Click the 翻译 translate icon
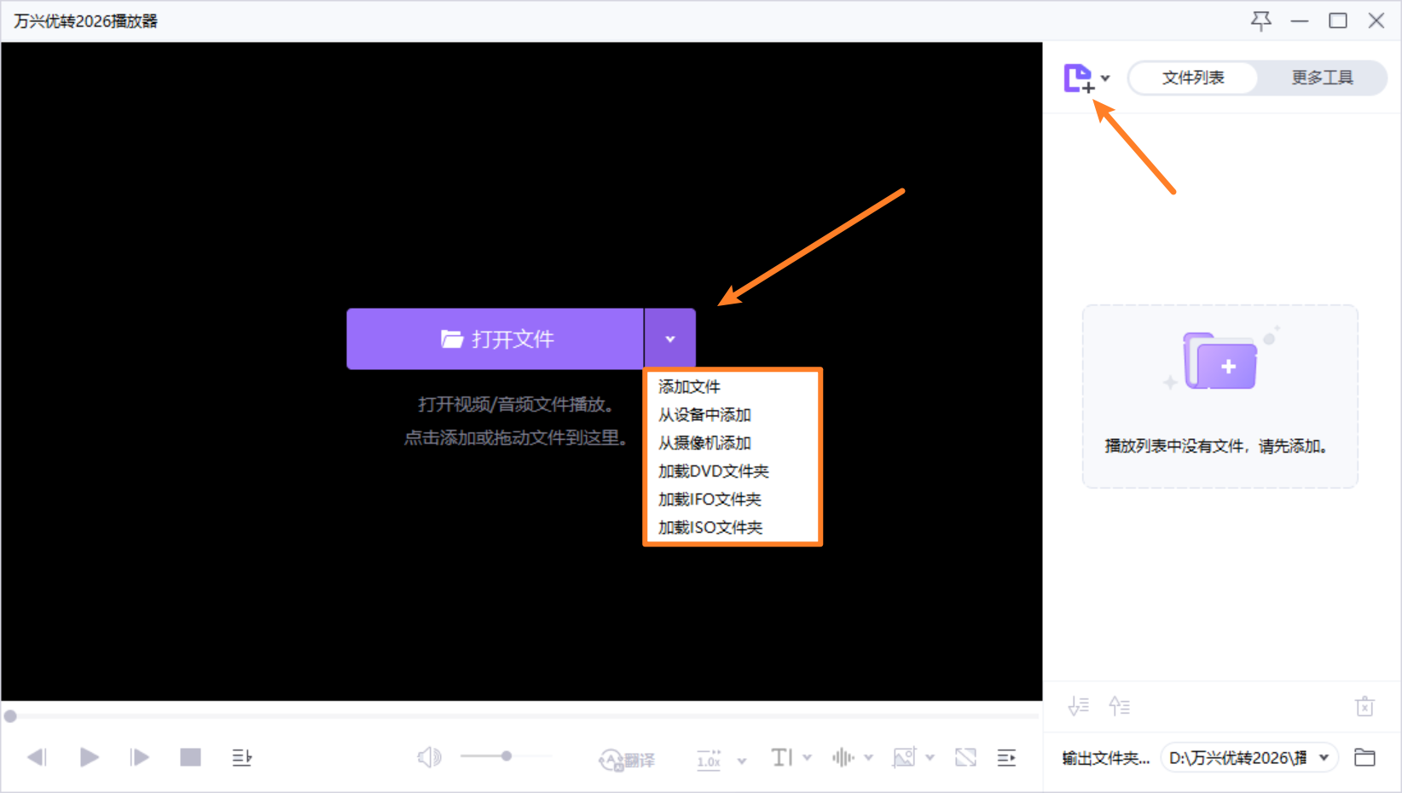1402x793 pixels. coord(627,758)
